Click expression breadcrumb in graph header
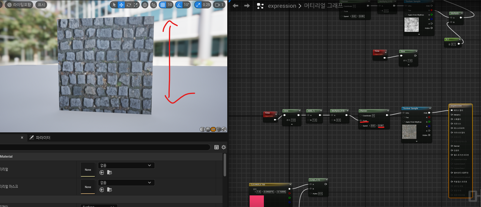This screenshot has width=481, height=207. click(282, 6)
